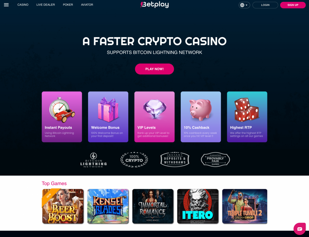The image size is (309, 237).
Task: Click the Bitcoin Lightning Network badge
Action: (x=94, y=160)
